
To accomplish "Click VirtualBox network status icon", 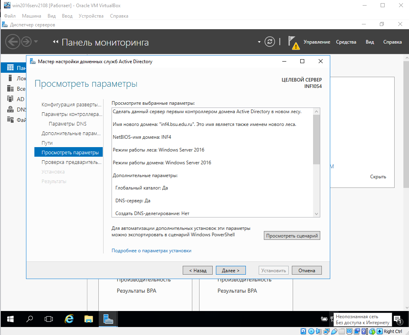I will pyautogui.click(x=326, y=331).
